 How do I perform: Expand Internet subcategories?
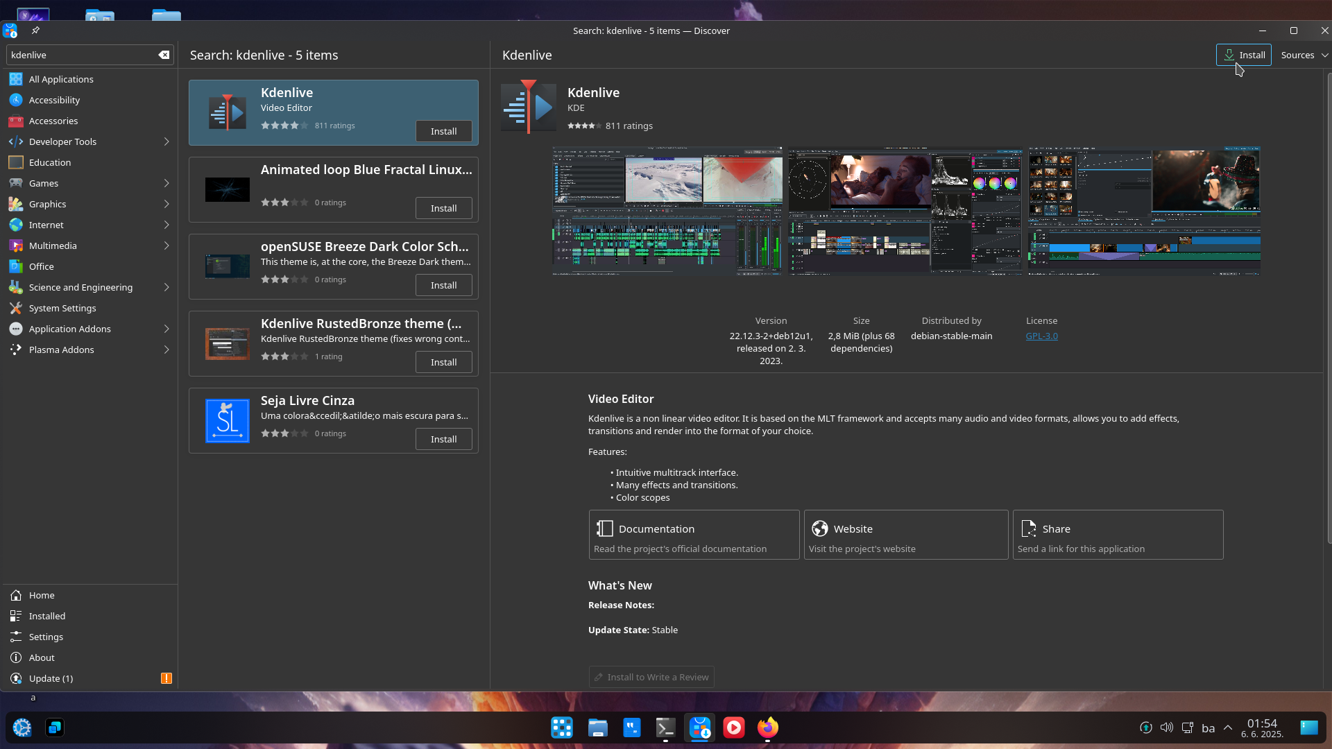click(x=166, y=225)
